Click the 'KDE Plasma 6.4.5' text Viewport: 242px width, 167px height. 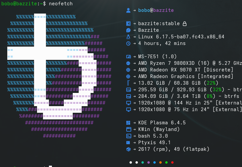(162, 123)
